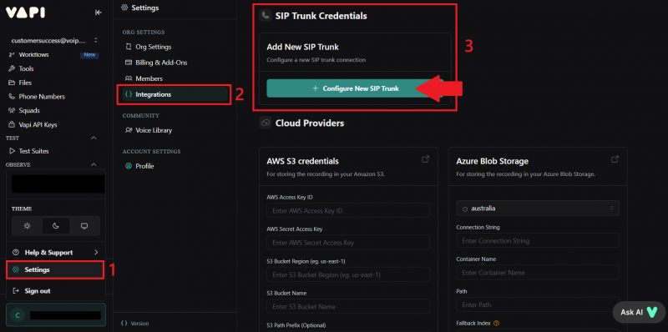
Task: Click the Cloud Providers cloud icon
Action: [x=266, y=123]
